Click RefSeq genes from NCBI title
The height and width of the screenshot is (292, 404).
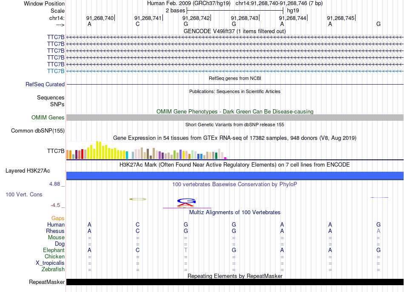235,78
